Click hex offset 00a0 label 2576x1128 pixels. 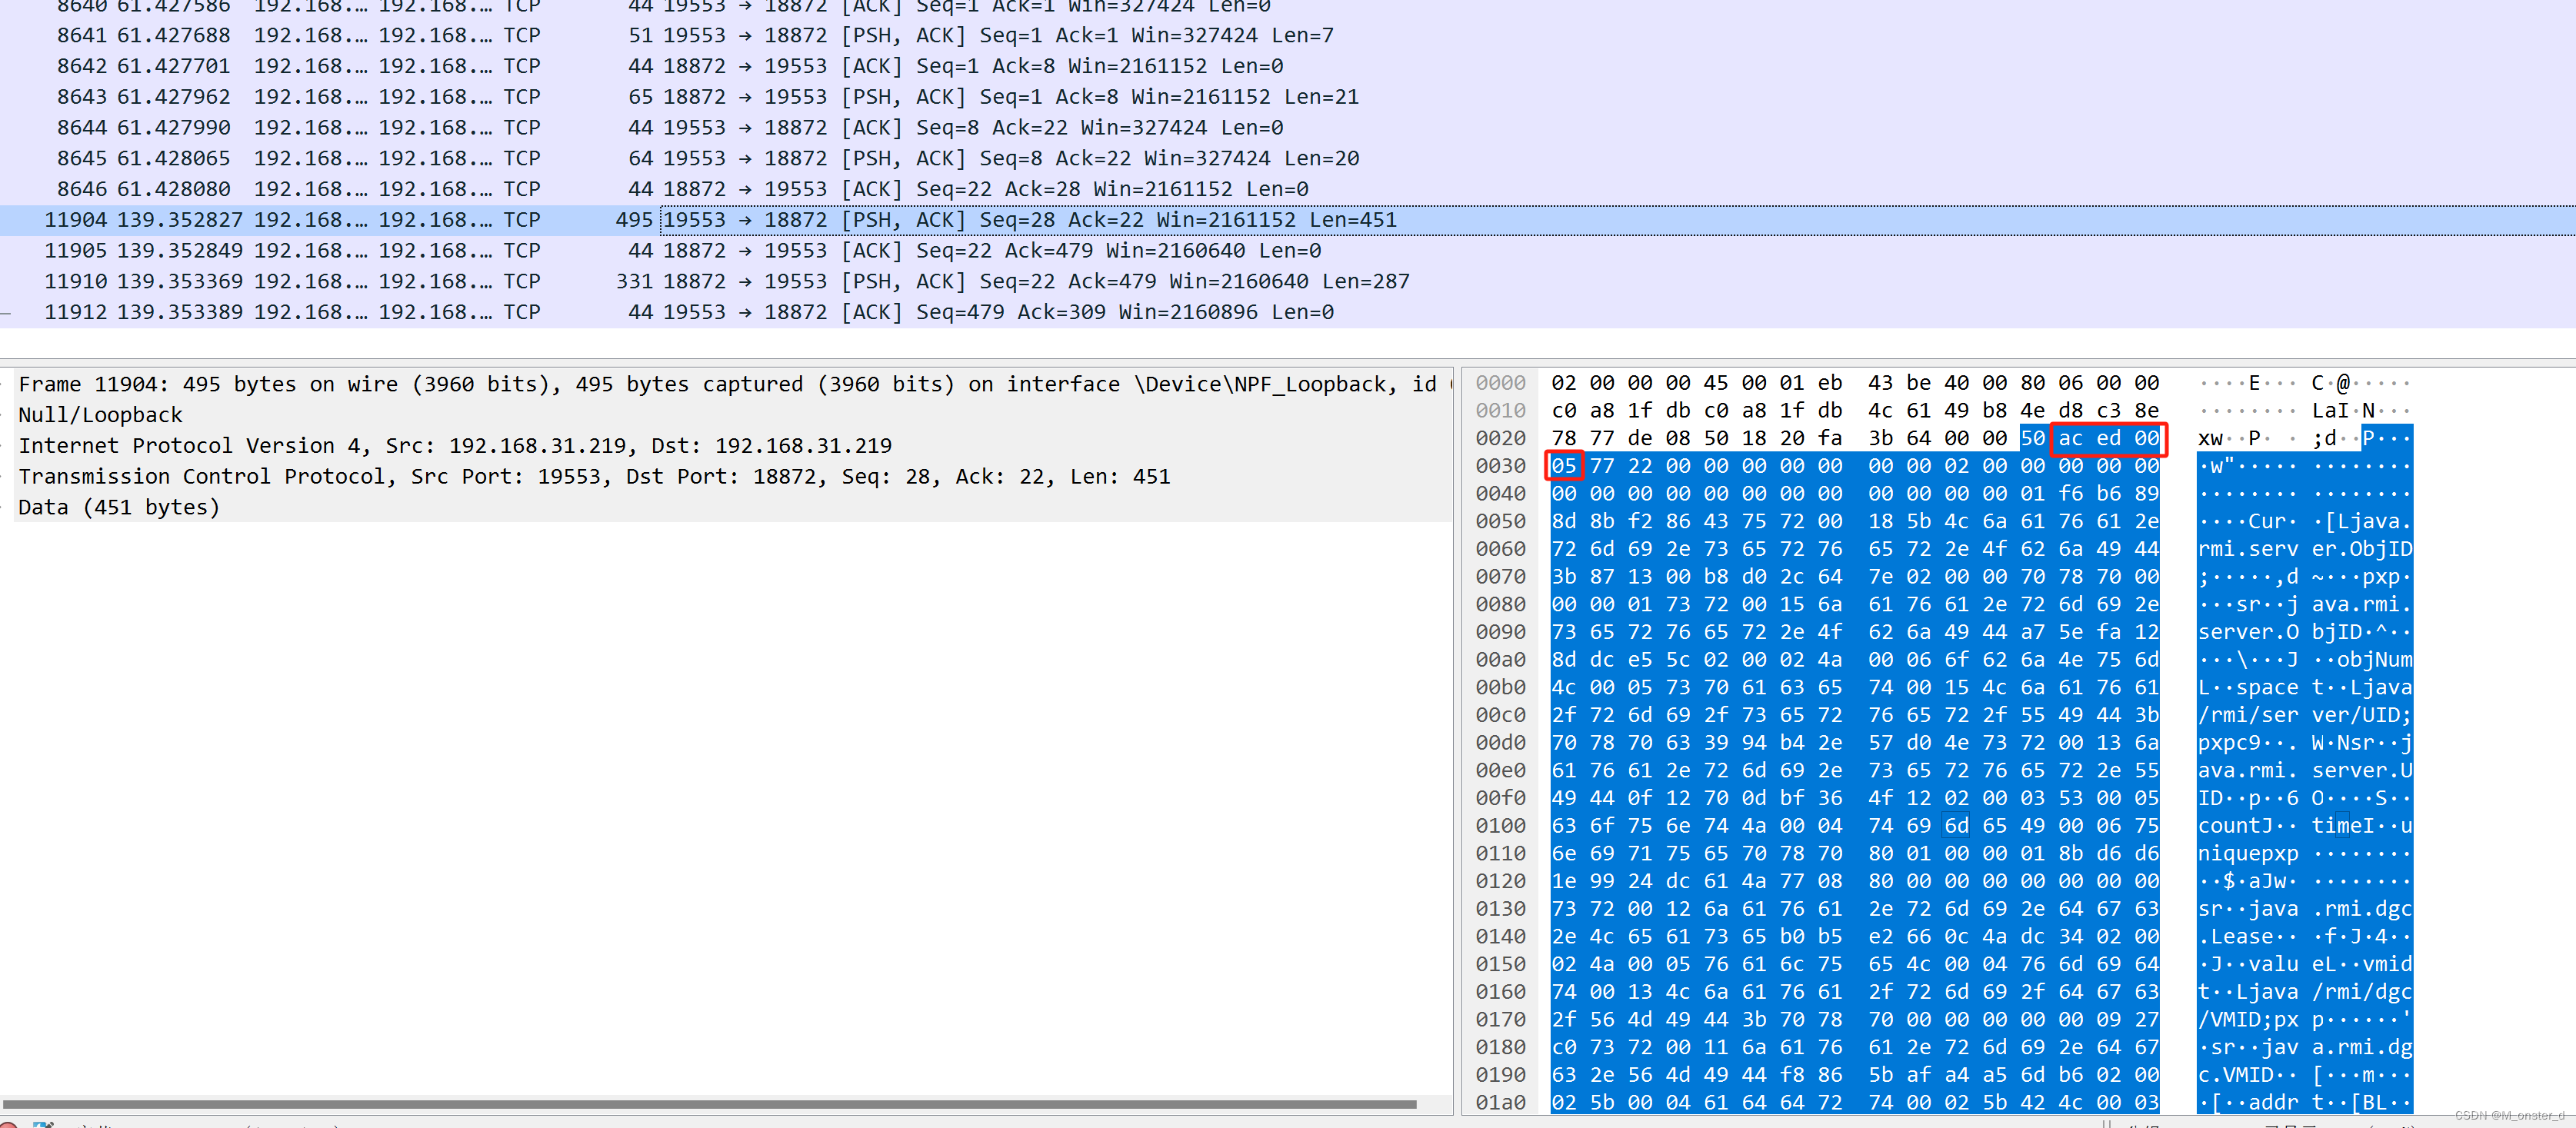(1500, 660)
